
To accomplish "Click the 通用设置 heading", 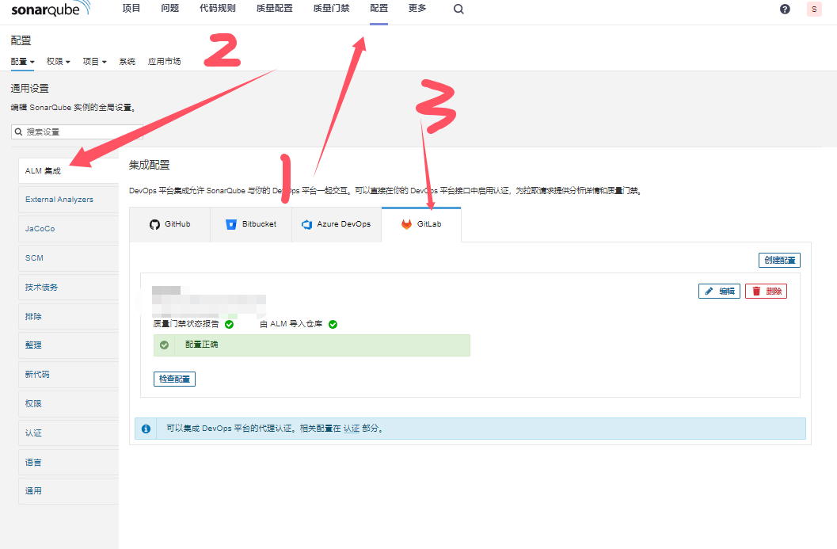I will (x=30, y=89).
